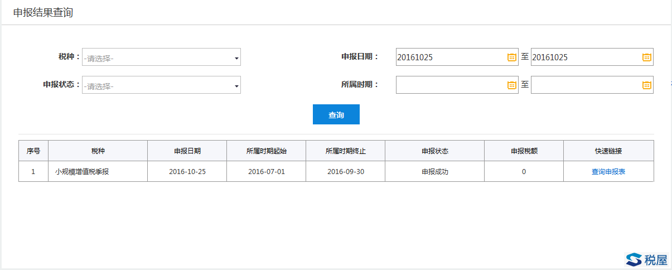Image resolution: width=672 pixels, height=270 pixels.
Task: Click the 税种 column header
Action: coord(98,151)
